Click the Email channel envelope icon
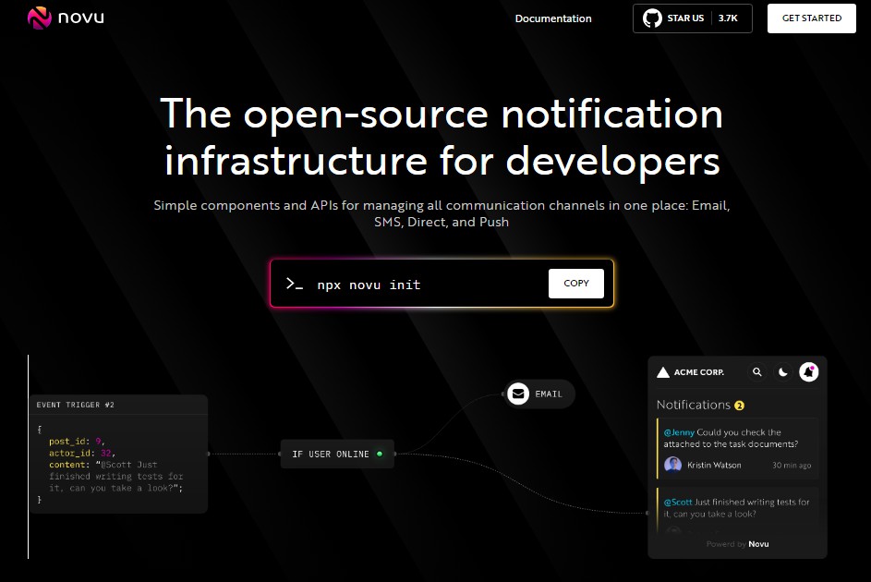Viewport: 871px width, 582px height. click(518, 394)
